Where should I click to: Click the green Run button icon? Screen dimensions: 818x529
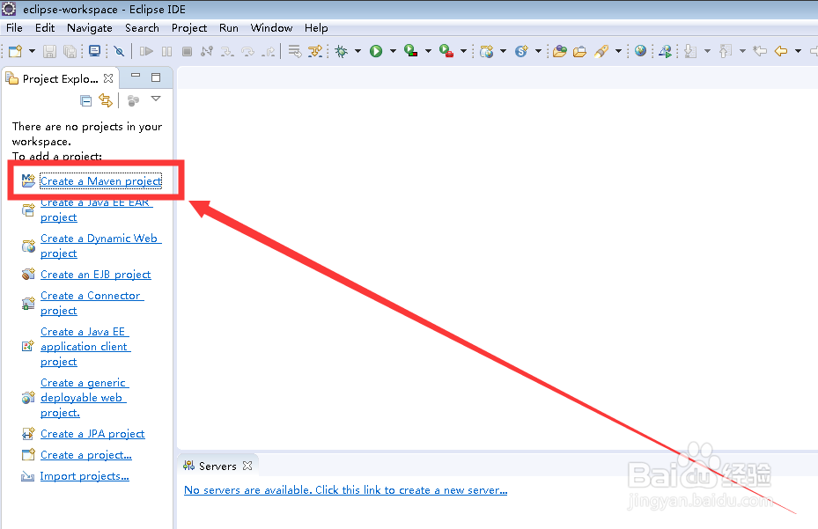pos(376,51)
